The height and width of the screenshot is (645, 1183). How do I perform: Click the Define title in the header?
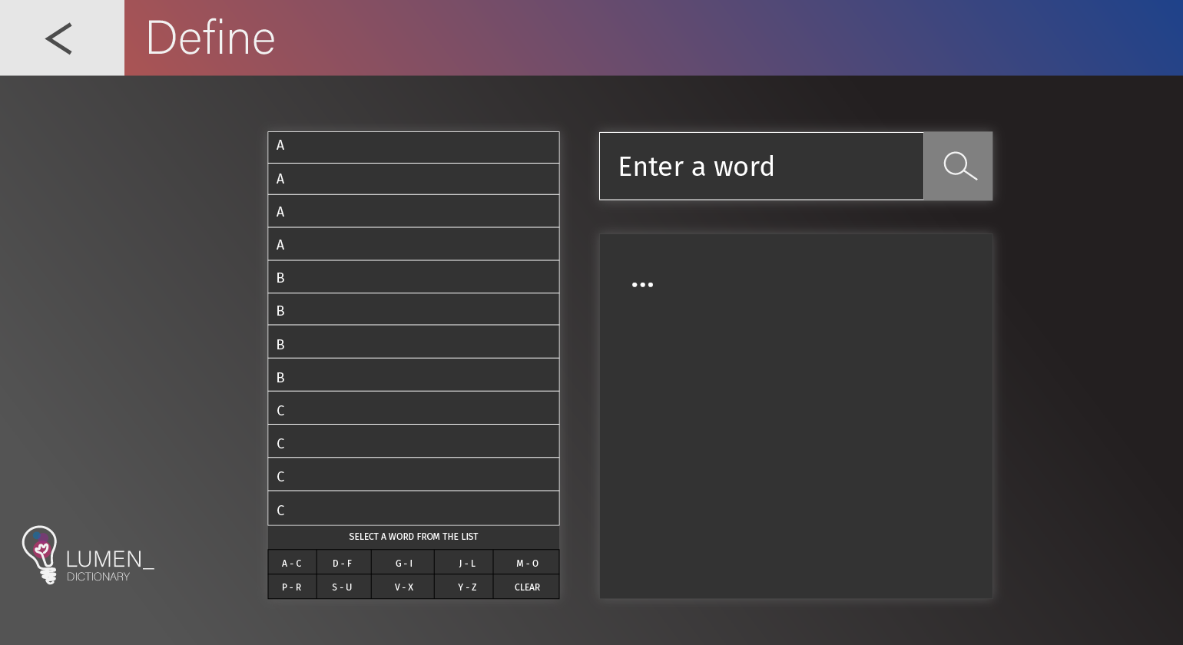click(210, 38)
